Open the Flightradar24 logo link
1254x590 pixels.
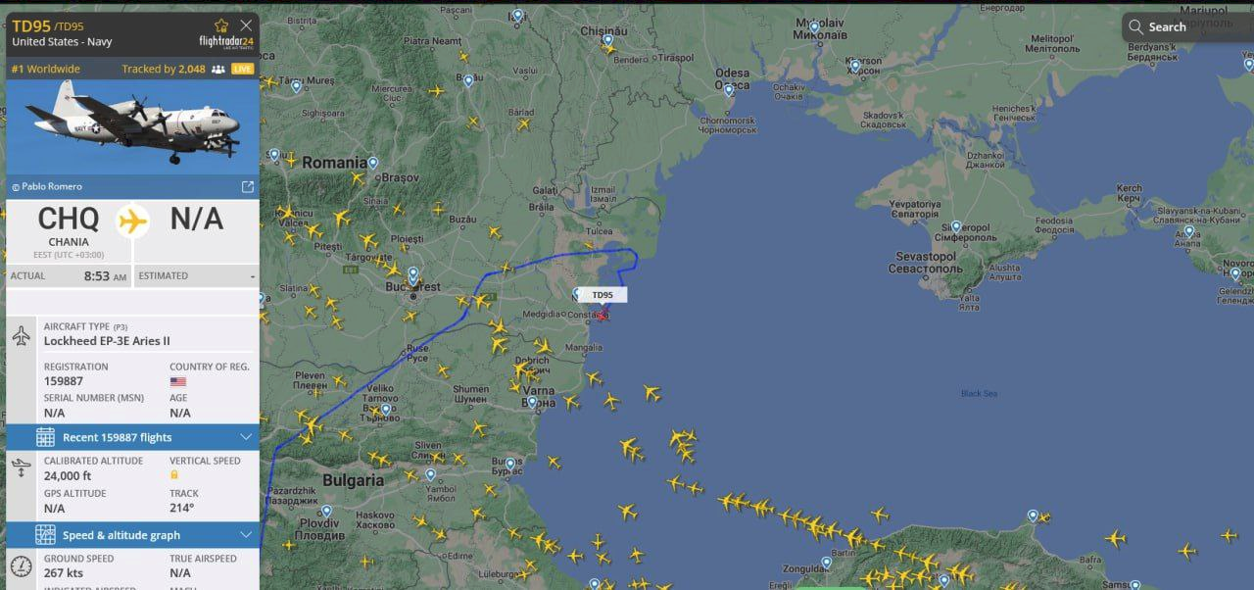[x=225, y=41]
